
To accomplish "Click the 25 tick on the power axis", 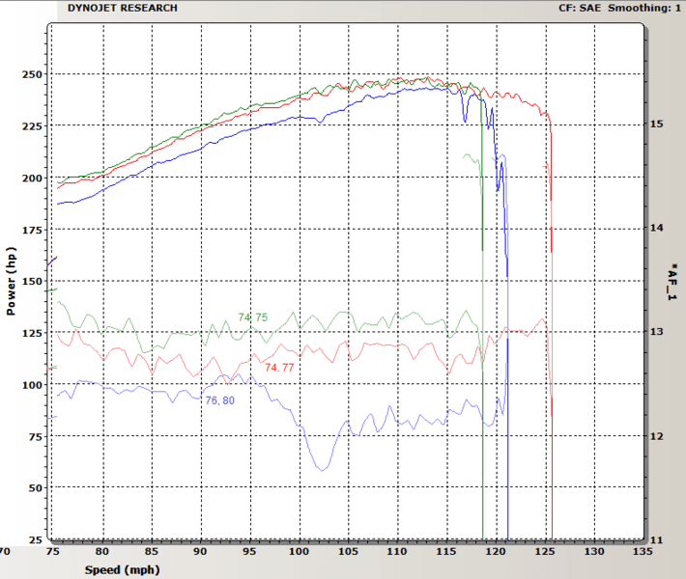I will tap(36, 539).
